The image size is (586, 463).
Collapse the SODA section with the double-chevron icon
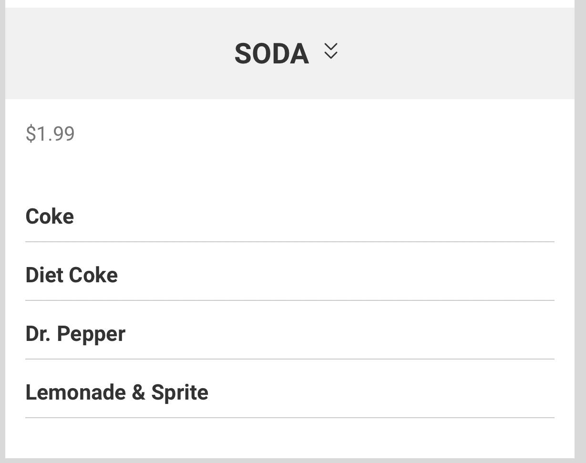pyautogui.click(x=330, y=51)
